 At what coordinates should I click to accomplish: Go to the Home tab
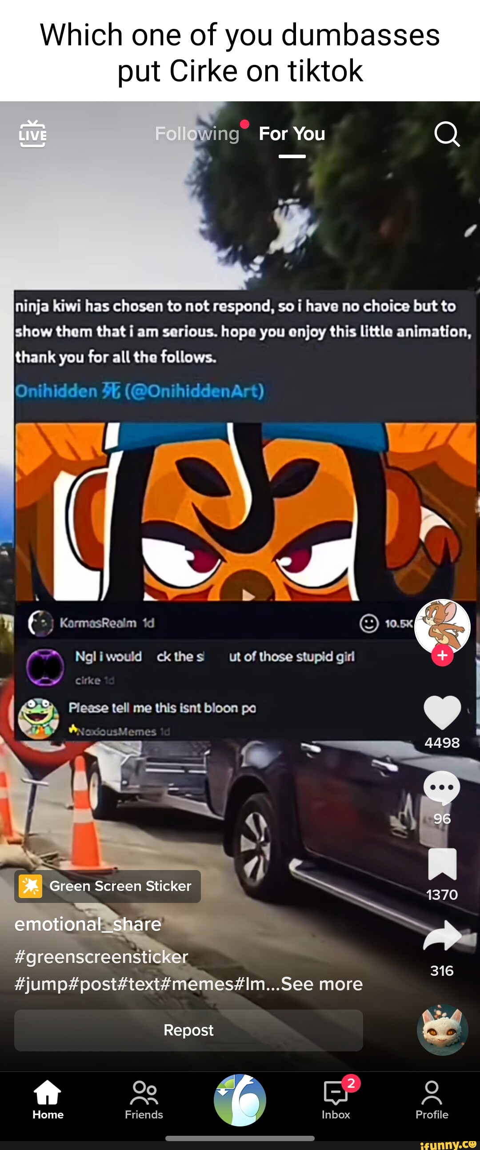click(x=48, y=1099)
